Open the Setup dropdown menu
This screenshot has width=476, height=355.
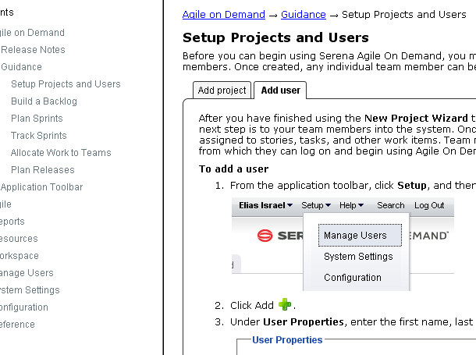316,205
